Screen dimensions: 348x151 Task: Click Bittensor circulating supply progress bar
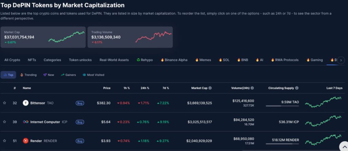point(280,106)
